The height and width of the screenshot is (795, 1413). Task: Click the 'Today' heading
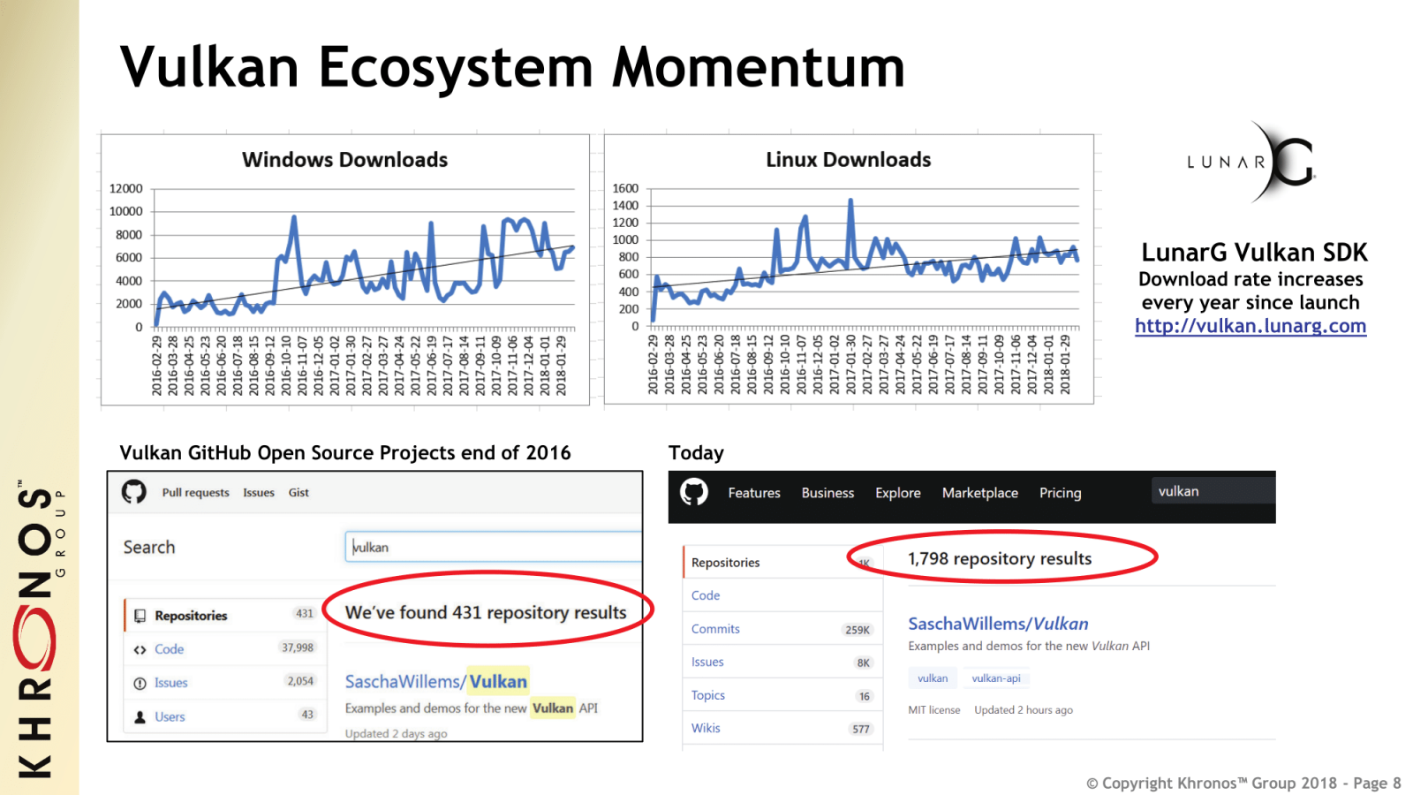coord(696,453)
